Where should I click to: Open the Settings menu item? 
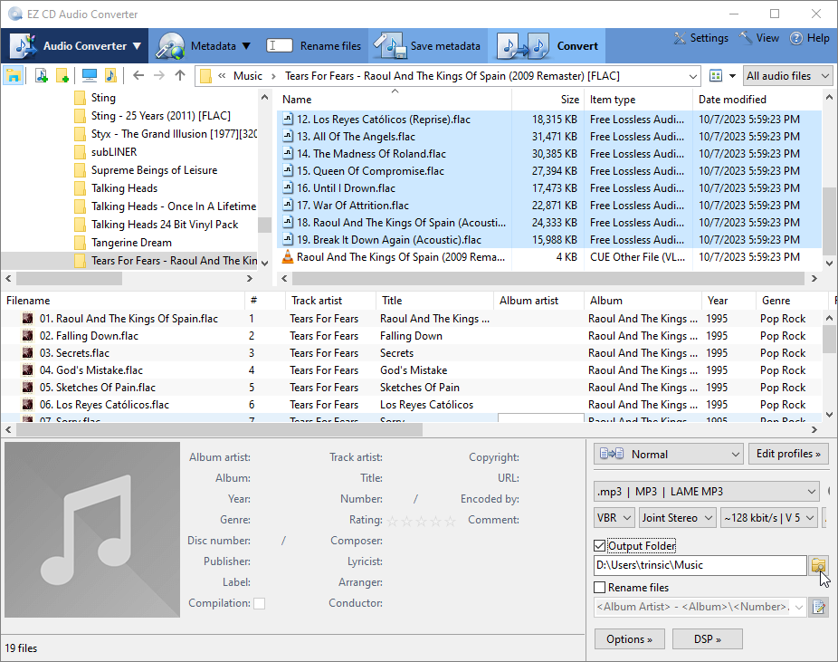(700, 39)
